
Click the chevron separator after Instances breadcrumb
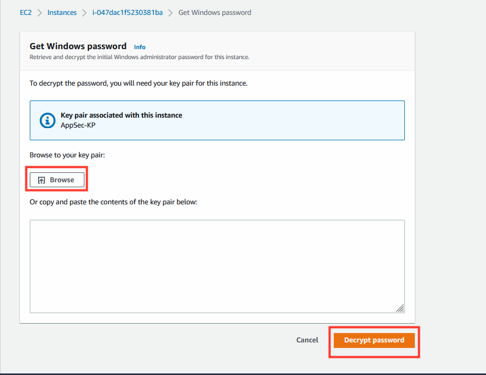[x=84, y=13]
